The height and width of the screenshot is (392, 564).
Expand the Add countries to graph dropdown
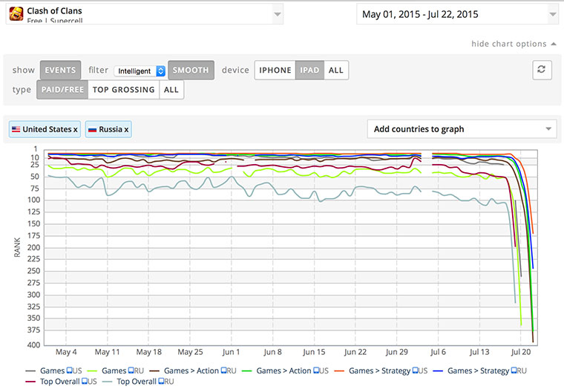(462, 129)
